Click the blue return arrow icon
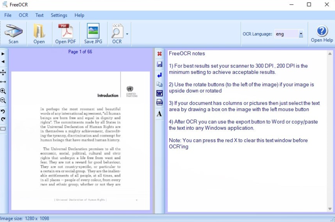 (159, 75)
